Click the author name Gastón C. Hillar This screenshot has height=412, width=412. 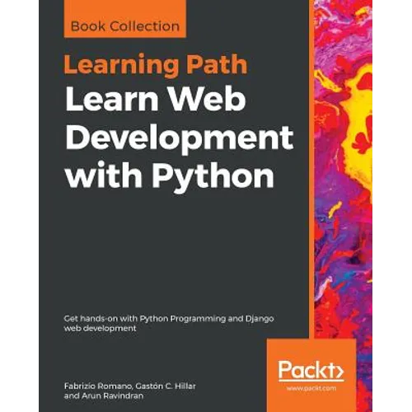[x=166, y=386]
